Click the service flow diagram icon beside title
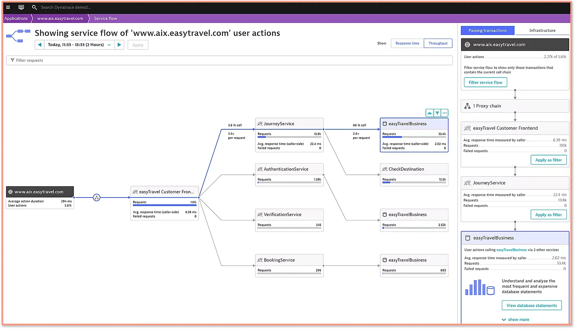The image size is (575, 329). (x=18, y=36)
